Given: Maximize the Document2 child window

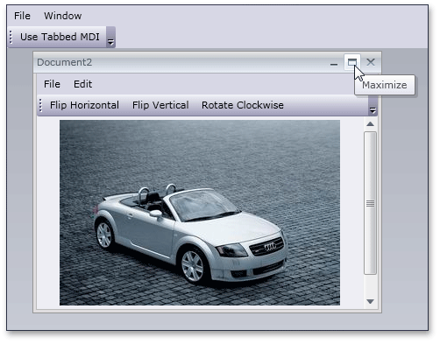Looking at the screenshot, I should 352,62.
